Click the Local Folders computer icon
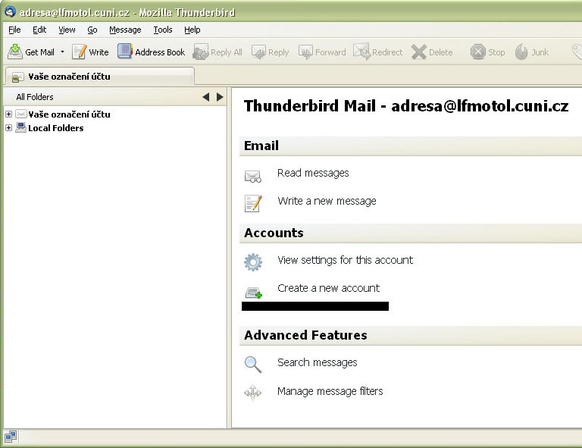This screenshot has width=582, height=448. click(20, 127)
